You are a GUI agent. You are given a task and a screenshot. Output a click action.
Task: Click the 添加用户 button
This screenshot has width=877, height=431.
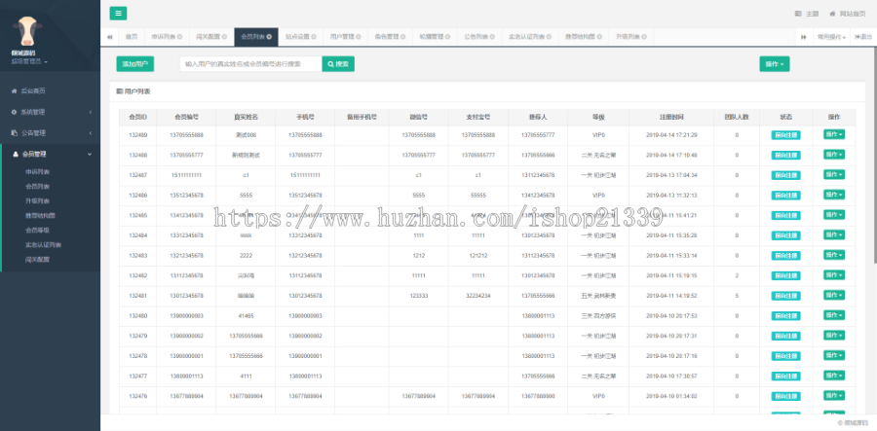pyautogui.click(x=134, y=64)
